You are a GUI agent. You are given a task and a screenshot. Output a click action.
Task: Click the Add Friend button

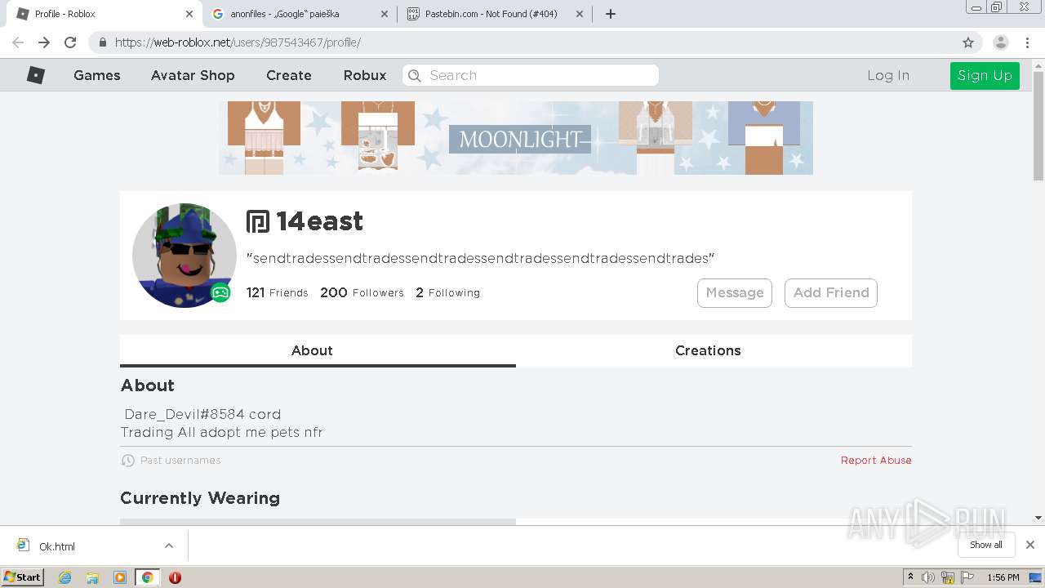pos(831,293)
